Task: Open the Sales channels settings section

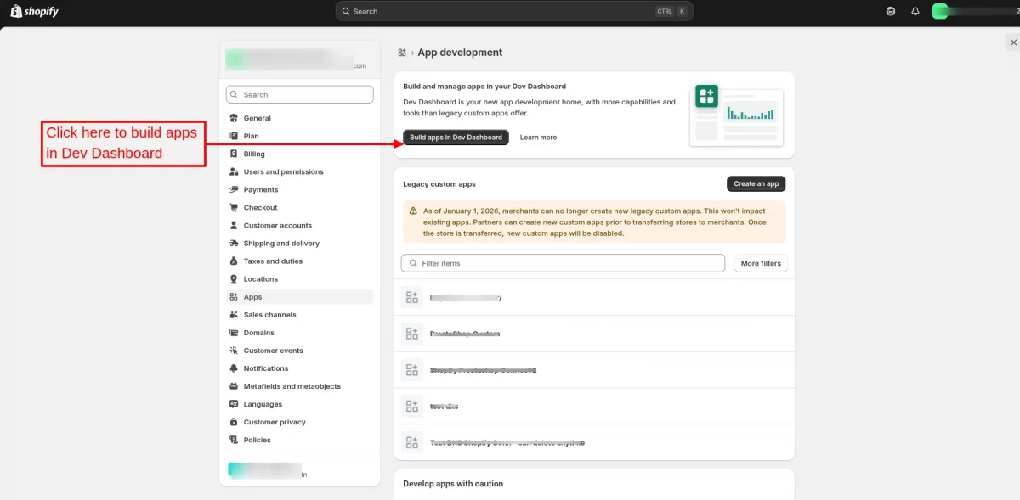Action: point(269,314)
